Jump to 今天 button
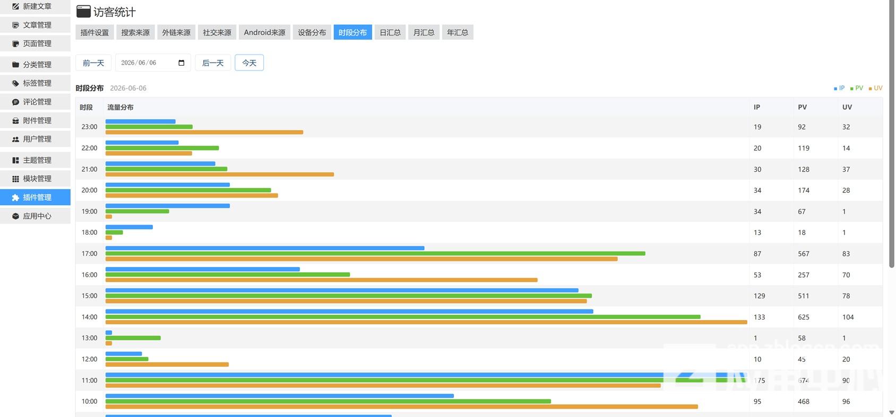Viewport: 896px width, 417px height. (249, 63)
